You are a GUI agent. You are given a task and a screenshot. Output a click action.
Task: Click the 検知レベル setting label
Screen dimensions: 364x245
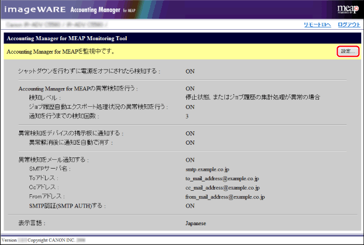(44, 97)
